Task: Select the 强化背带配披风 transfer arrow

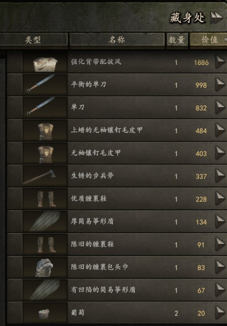Action: pos(220,62)
